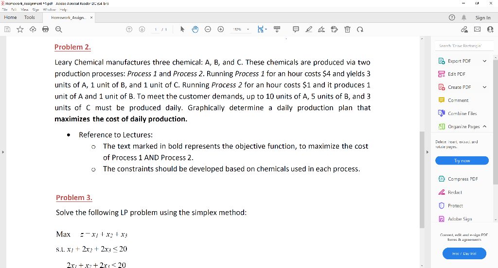Switch to the Tools tab

[30, 17]
